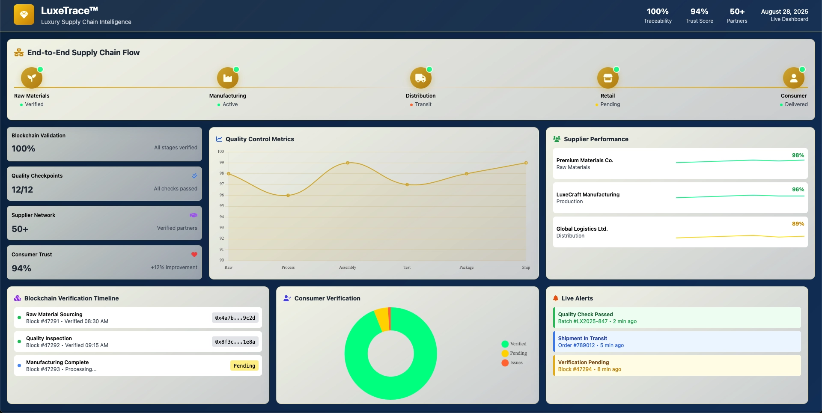
Task: Toggle the Pending donut legend entry
Action: [514, 353]
